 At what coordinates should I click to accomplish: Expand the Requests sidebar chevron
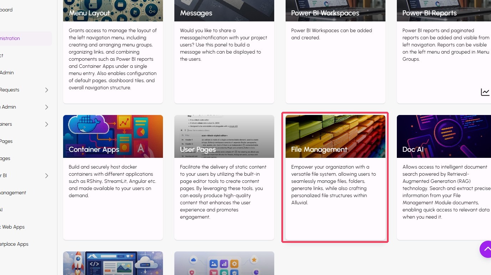tap(46, 90)
